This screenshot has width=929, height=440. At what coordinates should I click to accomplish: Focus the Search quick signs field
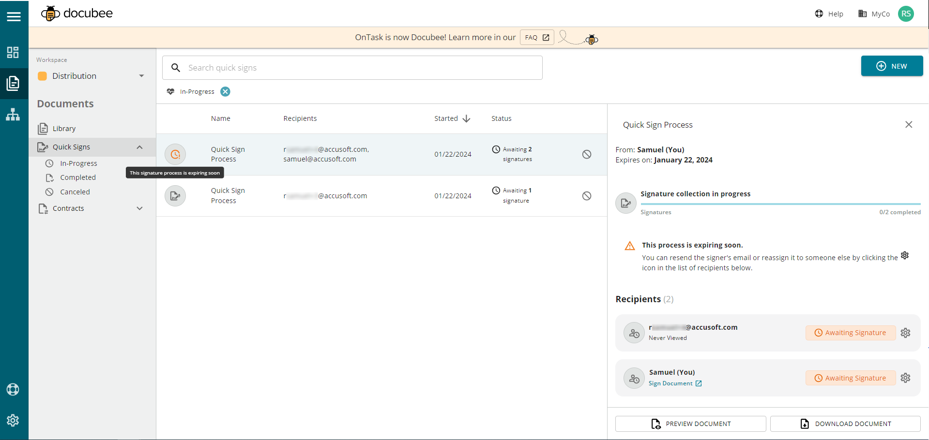pyautogui.click(x=352, y=68)
